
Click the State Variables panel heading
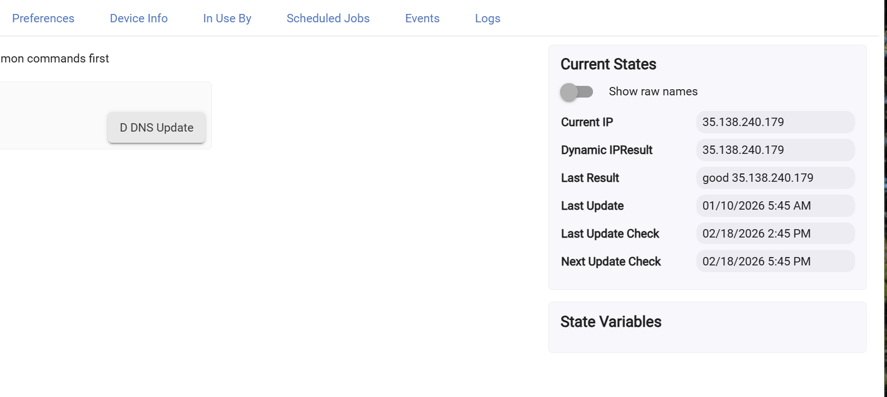pyautogui.click(x=611, y=322)
